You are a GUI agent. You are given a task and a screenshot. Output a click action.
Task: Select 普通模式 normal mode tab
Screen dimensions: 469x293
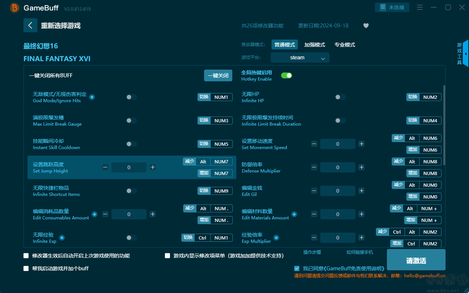click(285, 45)
